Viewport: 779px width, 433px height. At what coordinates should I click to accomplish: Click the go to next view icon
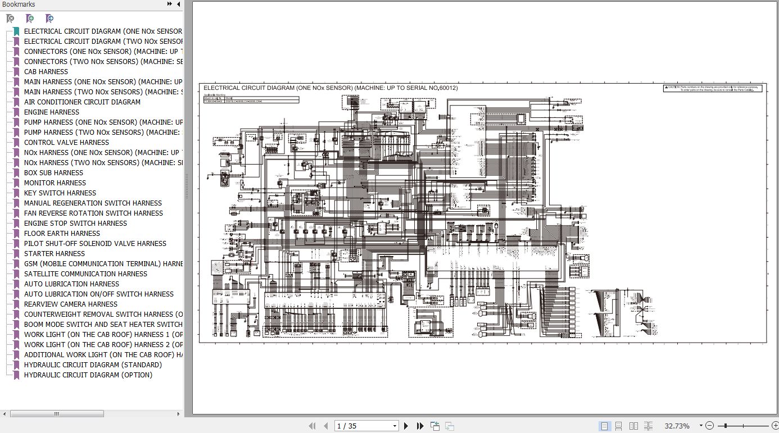[x=450, y=426]
